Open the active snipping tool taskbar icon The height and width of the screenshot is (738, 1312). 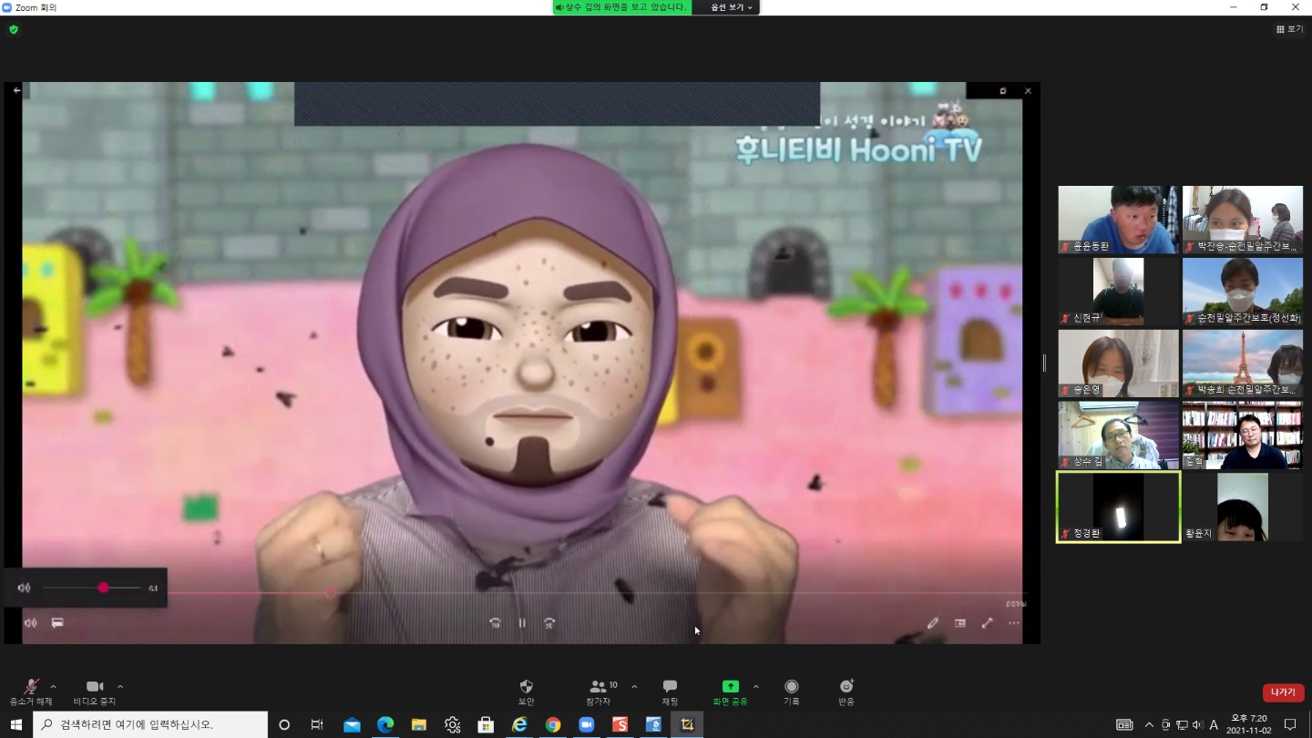[x=688, y=724]
